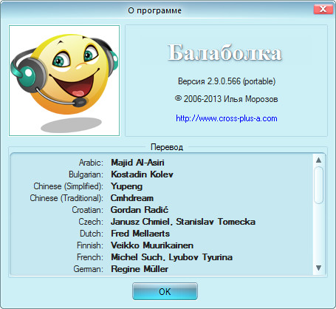Click the OK button
The width and height of the screenshot is (336, 309).
(x=165, y=291)
